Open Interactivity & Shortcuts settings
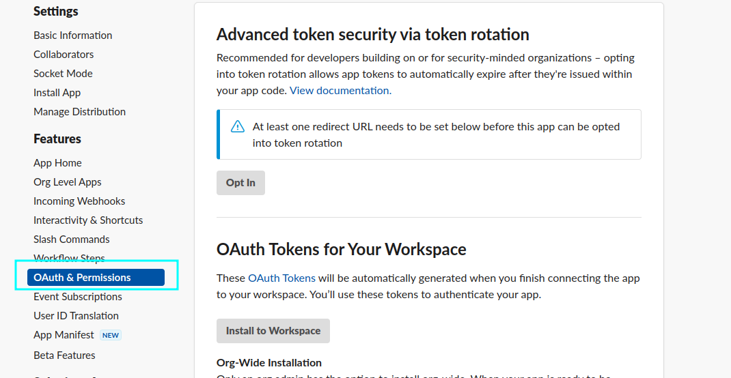Image resolution: width=731 pixels, height=378 pixels. [88, 220]
